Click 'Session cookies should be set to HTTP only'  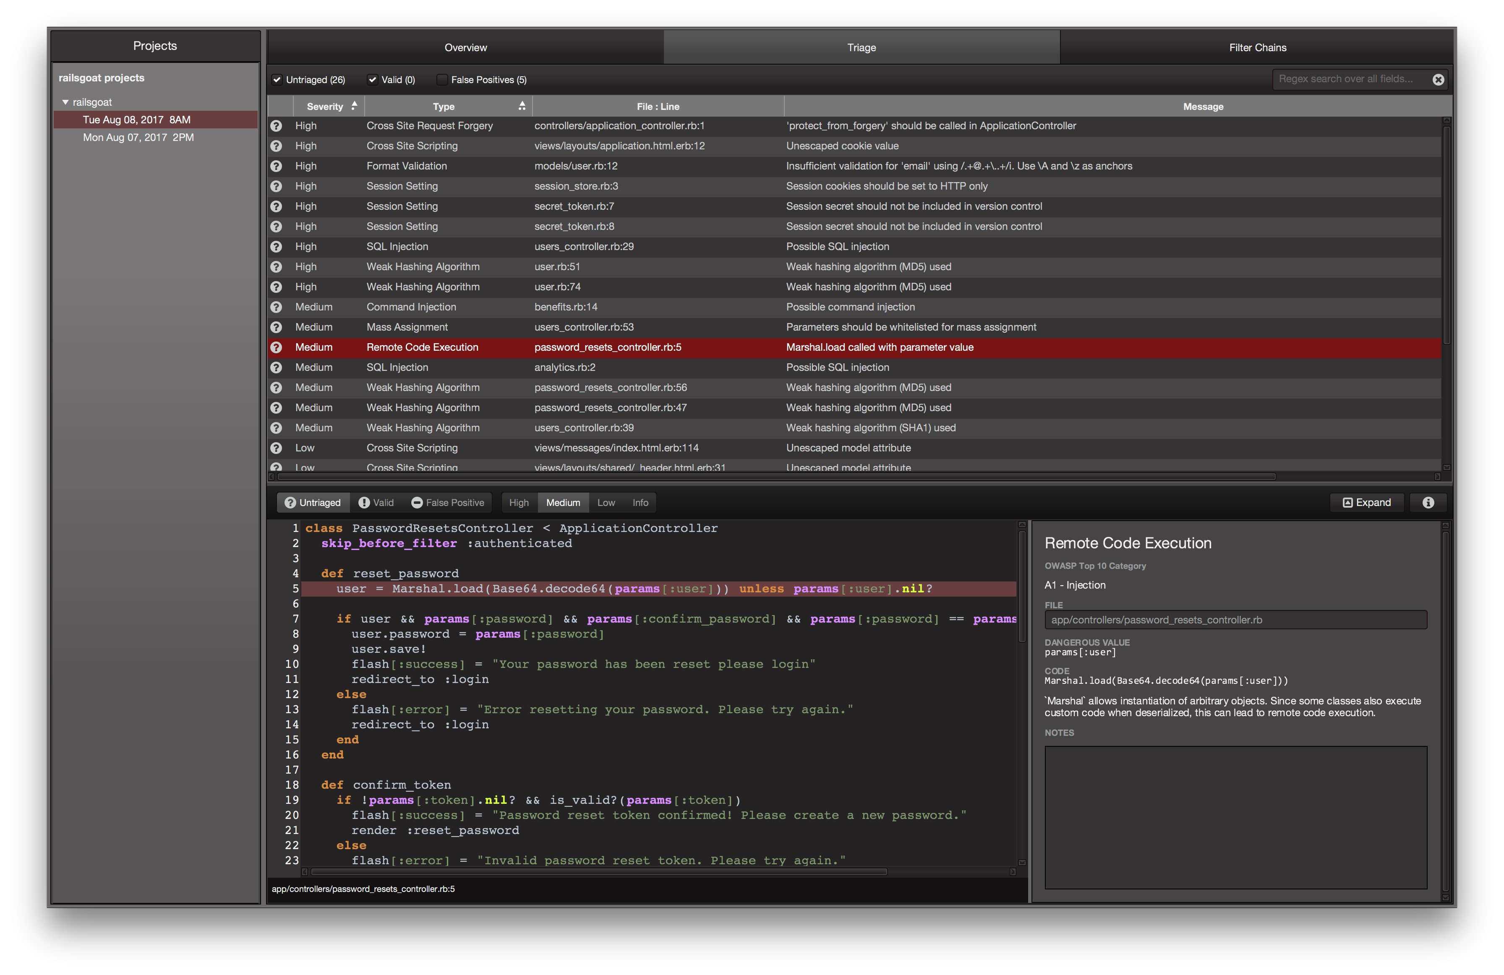(x=886, y=186)
